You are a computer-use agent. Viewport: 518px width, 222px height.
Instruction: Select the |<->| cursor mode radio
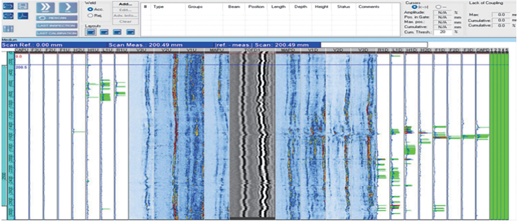(414, 7)
